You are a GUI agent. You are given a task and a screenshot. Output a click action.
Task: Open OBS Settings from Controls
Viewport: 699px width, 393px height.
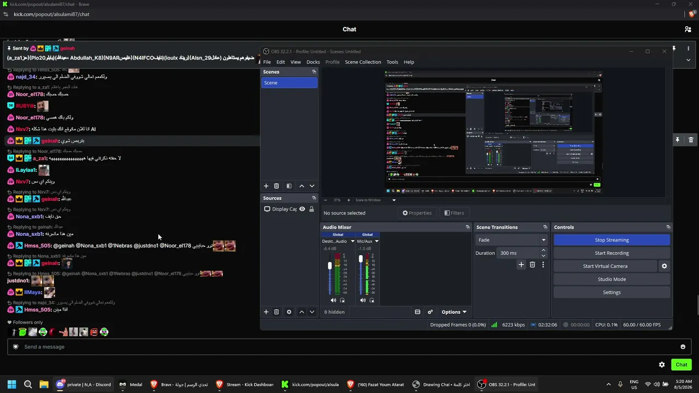point(612,293)
